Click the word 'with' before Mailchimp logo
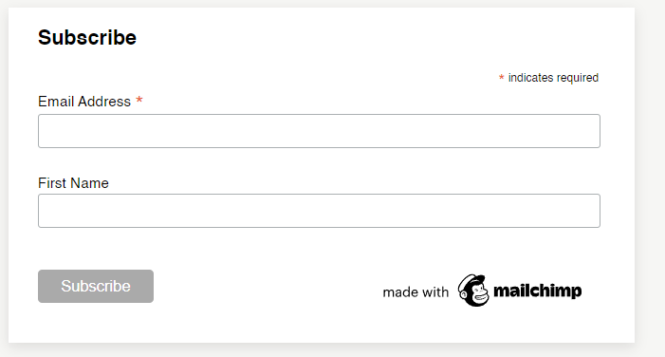665x357 pixels. [435, 292]
